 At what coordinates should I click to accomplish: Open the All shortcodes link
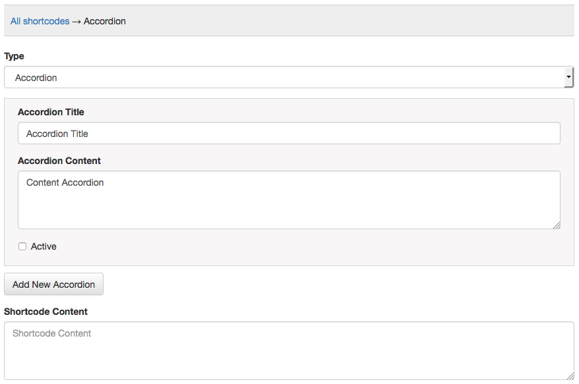click(40, 21)
